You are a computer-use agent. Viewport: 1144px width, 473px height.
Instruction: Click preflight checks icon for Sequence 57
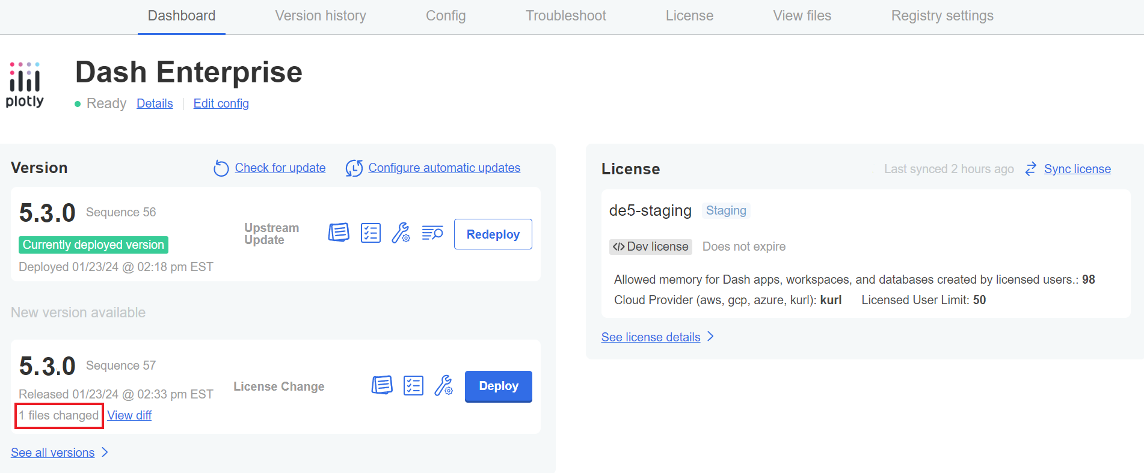tap(413, 385)
